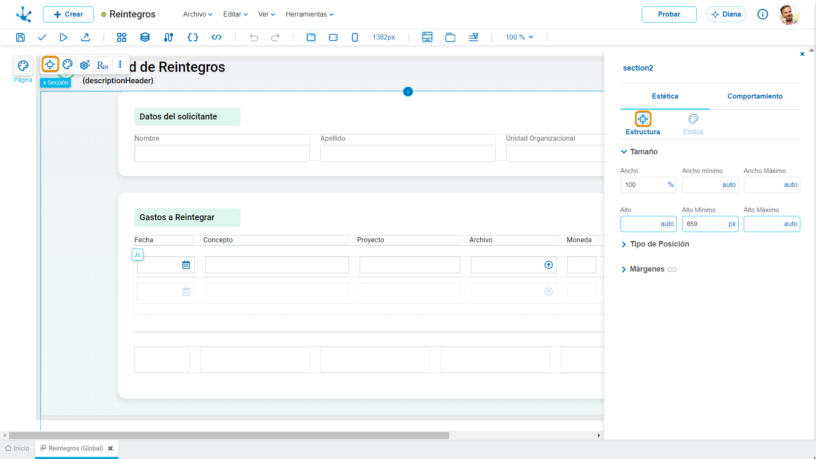Screen dimensions: 816x459
Task: Collapse the Tamaño section
Action: coord(639,152)
